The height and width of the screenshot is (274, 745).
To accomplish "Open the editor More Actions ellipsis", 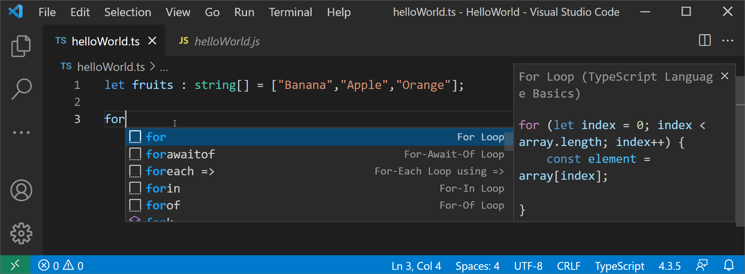I will pos(728,41).
